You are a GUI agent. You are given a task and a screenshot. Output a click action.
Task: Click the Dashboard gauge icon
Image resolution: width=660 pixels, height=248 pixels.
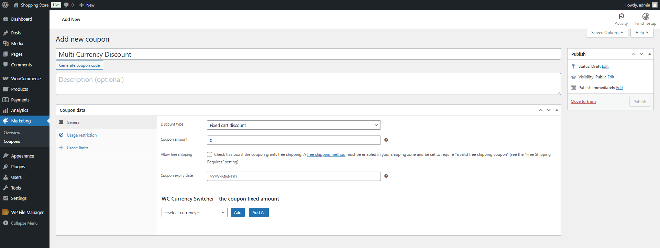pos(5,19)
